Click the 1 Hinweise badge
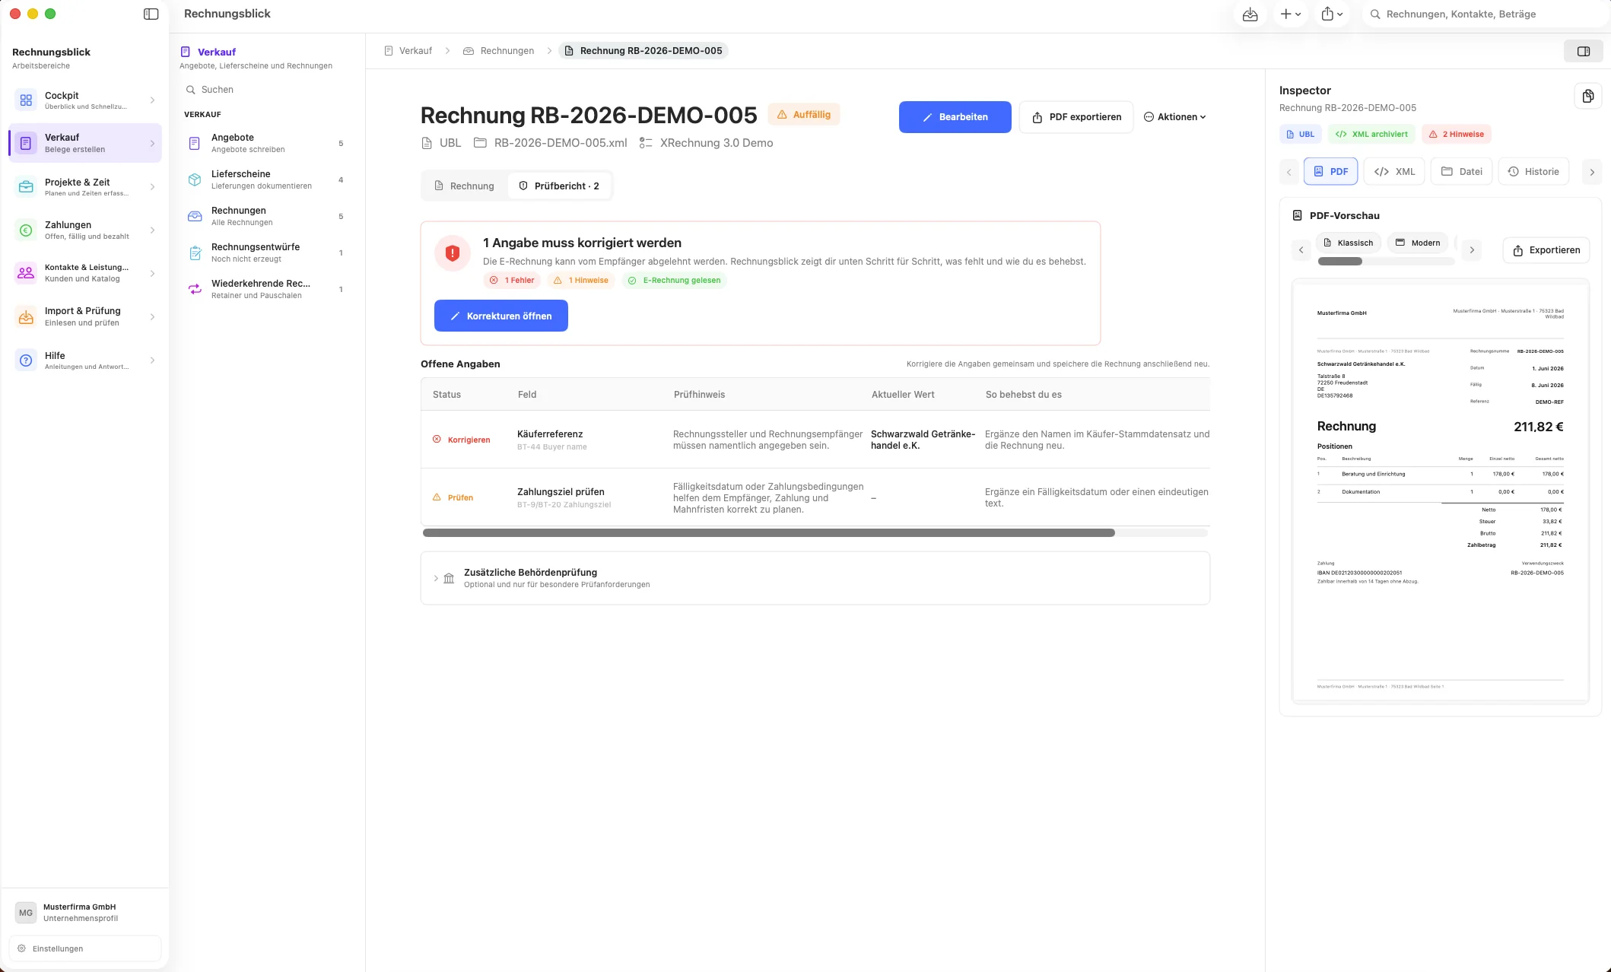 [581, 281]
